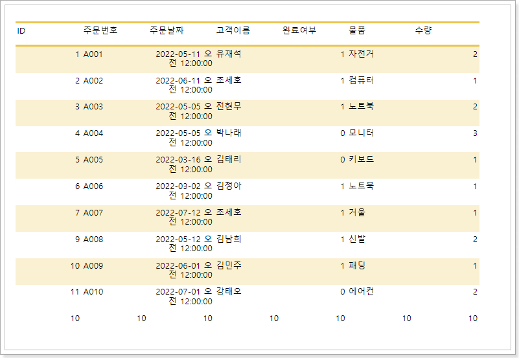Select the 2022-06-11 order date cell

[x=184, y=85]
